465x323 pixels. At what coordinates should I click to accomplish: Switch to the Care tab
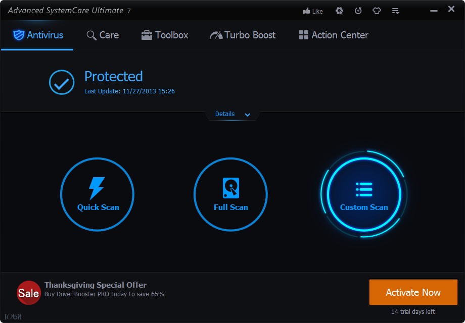[x=103, y=35]
